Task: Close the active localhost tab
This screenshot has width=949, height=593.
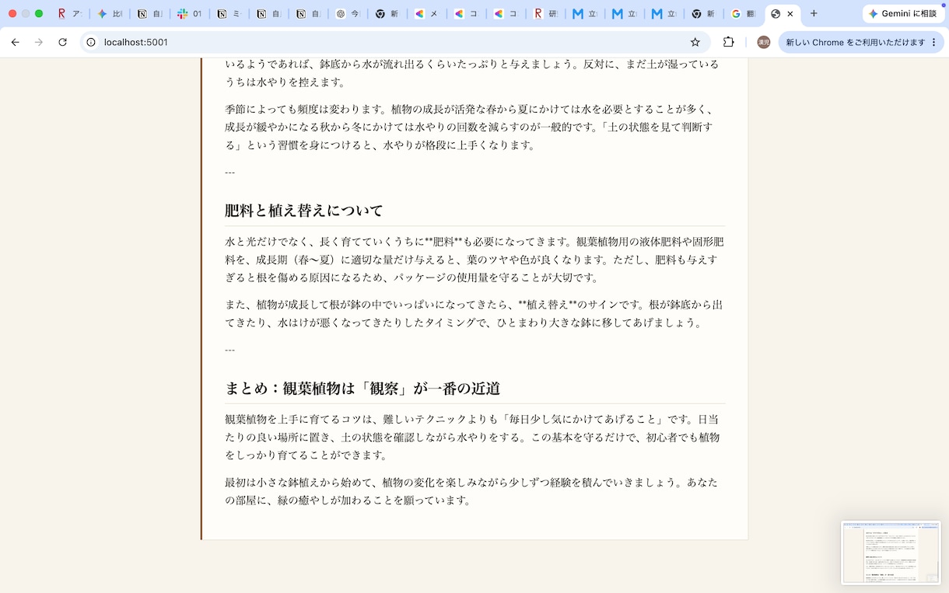Action: [791, 14]
